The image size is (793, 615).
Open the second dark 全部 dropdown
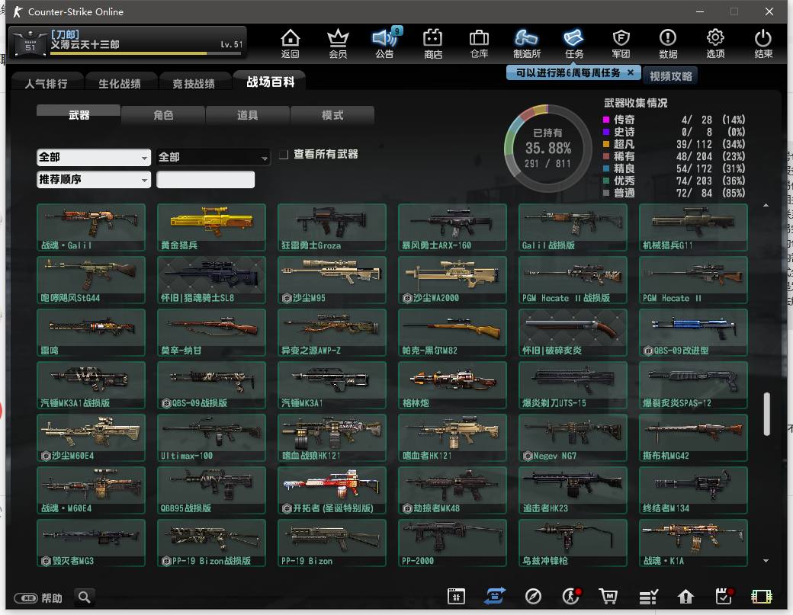coord(213,157)
